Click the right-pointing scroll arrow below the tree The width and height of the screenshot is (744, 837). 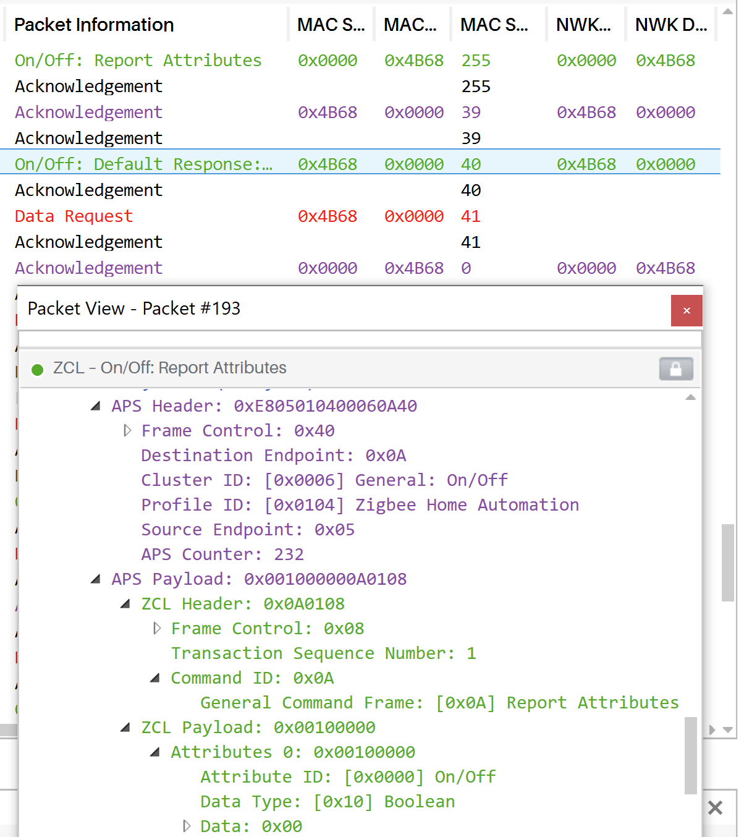[711, 729]
